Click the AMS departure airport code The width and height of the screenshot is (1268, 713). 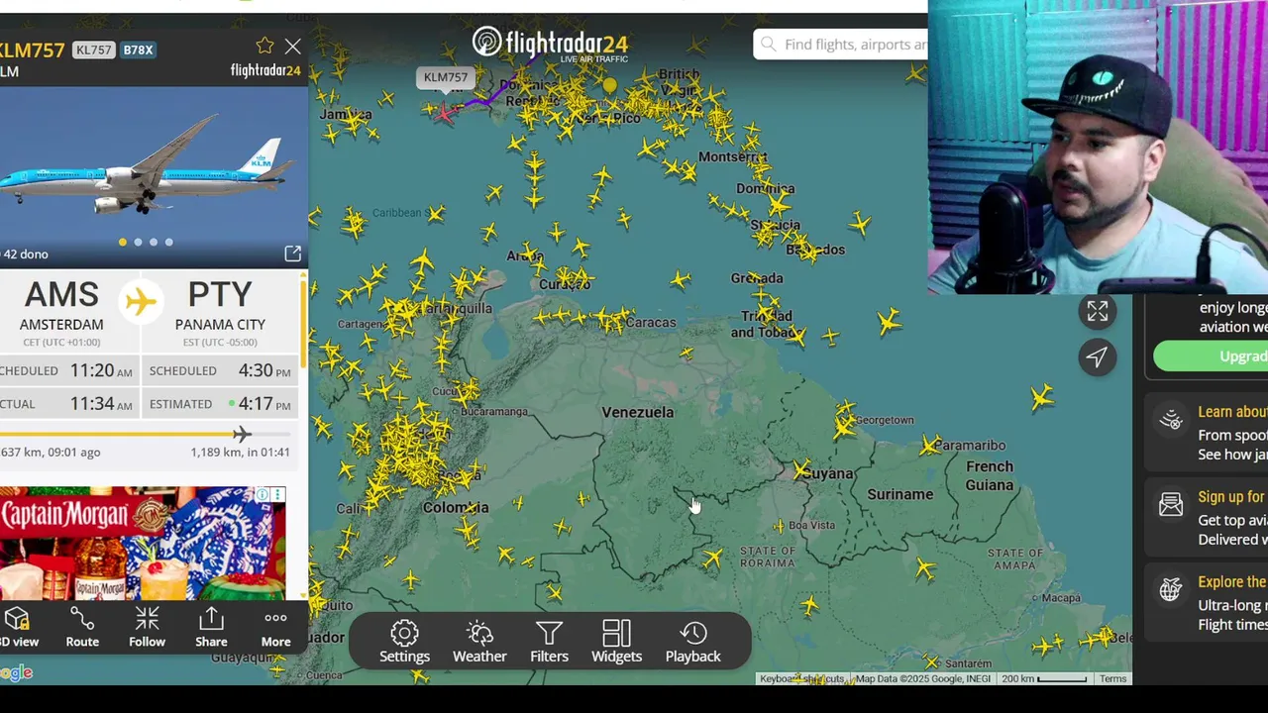61,295
